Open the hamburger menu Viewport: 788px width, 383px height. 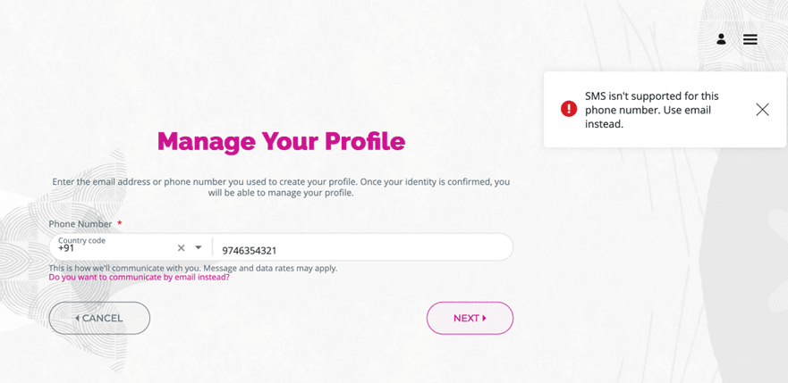750,39
